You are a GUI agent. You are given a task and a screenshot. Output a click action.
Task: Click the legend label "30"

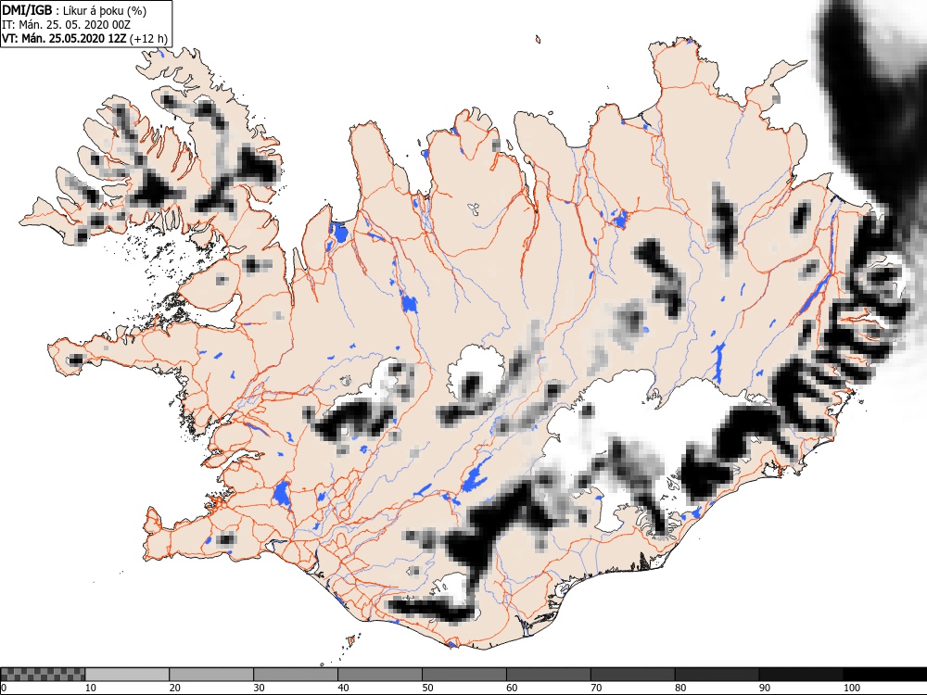pos(259,688)
